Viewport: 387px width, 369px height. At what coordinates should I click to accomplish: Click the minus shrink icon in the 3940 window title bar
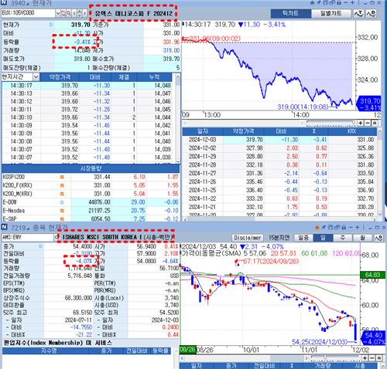click(x=346, y=2)
